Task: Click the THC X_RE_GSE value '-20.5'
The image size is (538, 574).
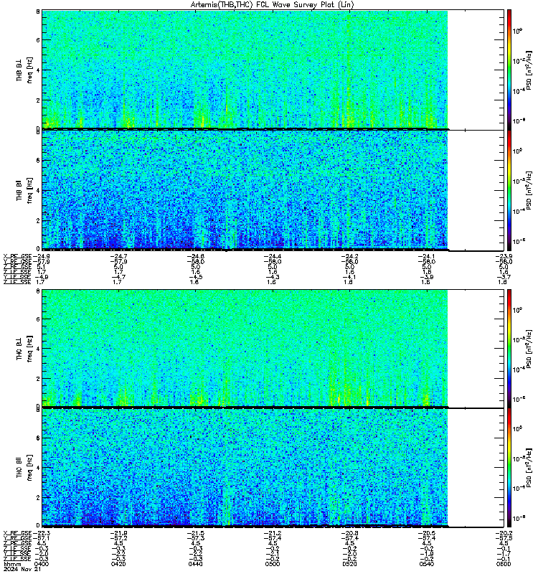Action: tap(427, 533)
